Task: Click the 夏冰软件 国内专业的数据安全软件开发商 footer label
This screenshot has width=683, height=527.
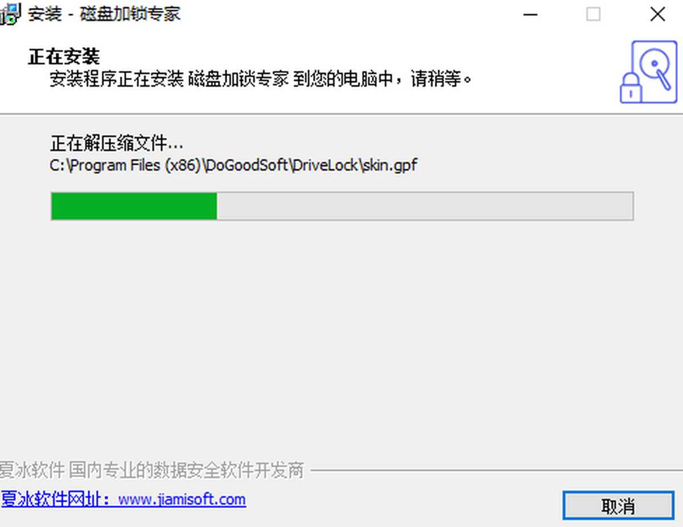Action: tap(151, 471)
